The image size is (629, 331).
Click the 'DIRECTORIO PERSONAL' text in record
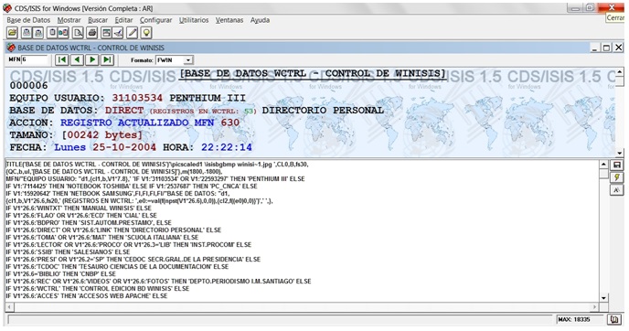[x=323, y=110]
